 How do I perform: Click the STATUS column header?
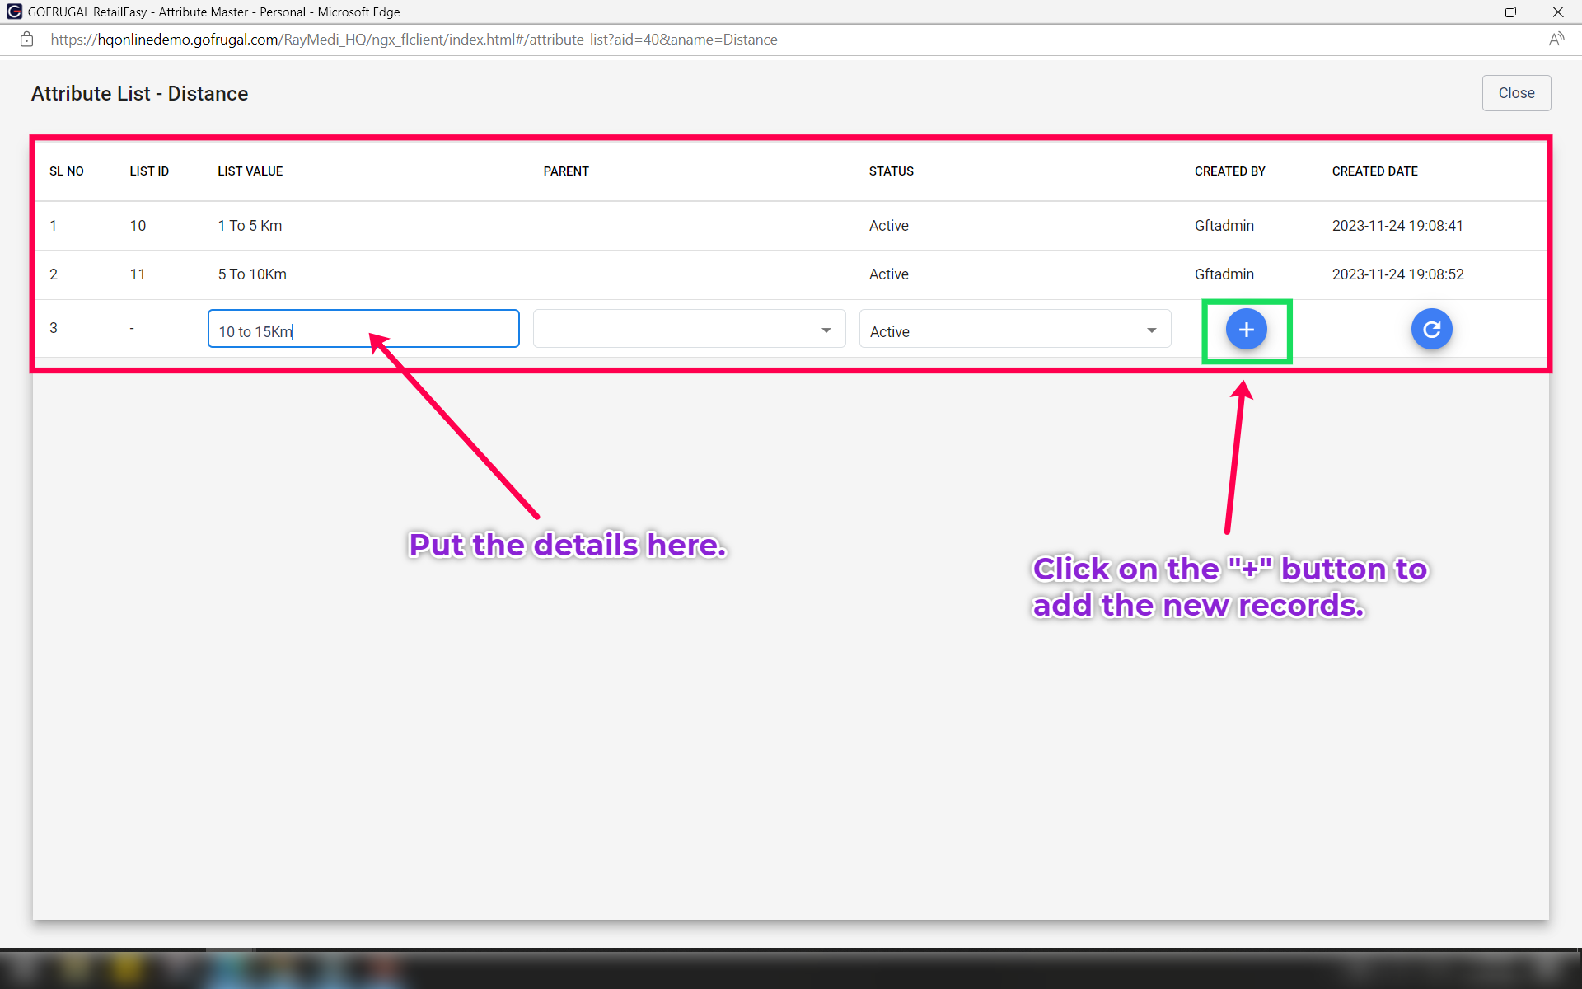(x=891, y=171)
